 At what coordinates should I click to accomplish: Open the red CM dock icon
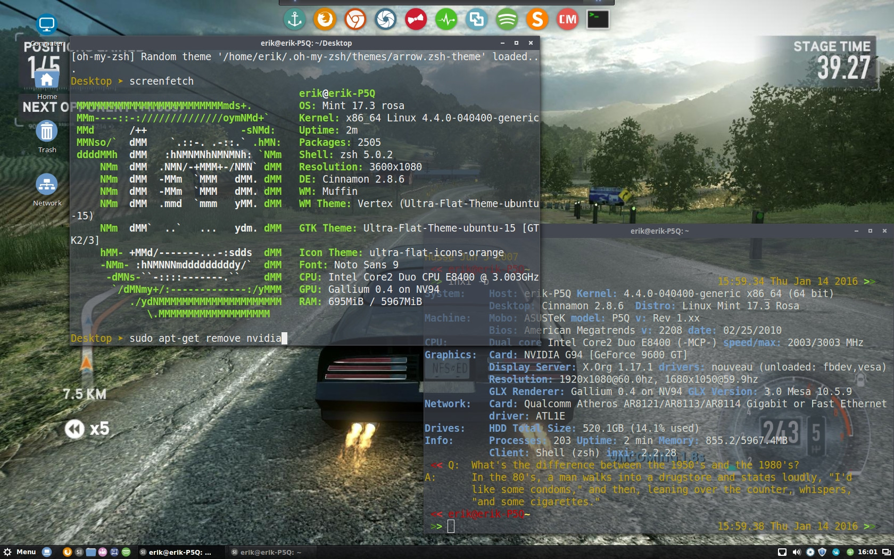tap(568, 20)
